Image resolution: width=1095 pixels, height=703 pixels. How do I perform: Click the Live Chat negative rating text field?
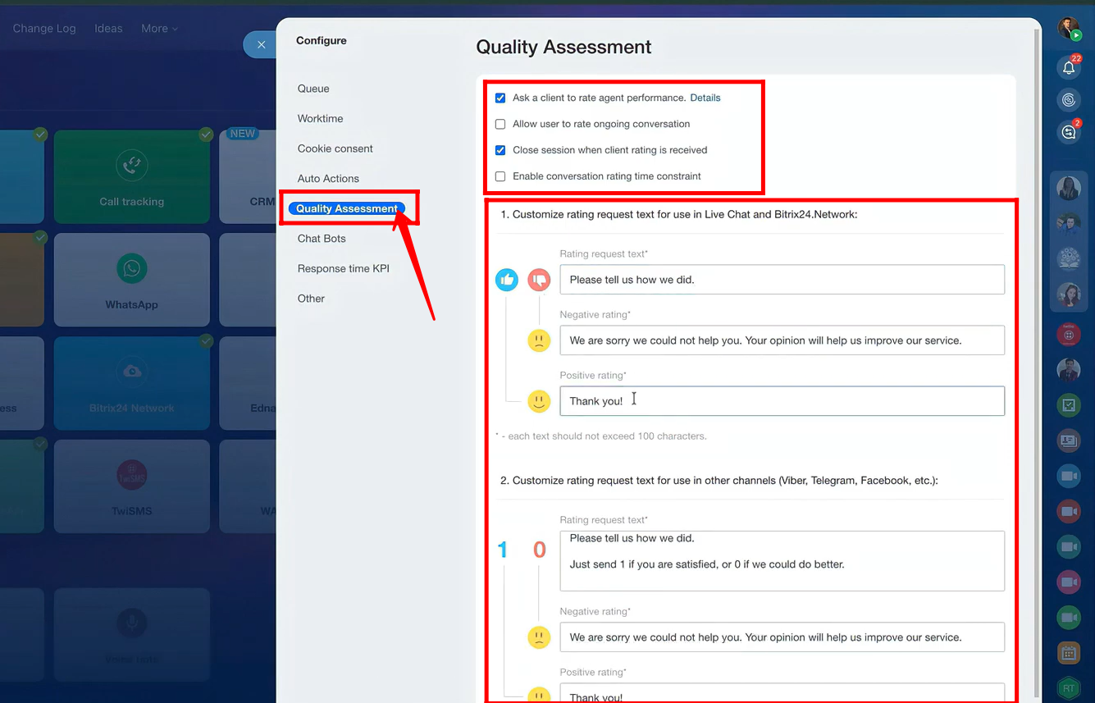tap(782, 340)
